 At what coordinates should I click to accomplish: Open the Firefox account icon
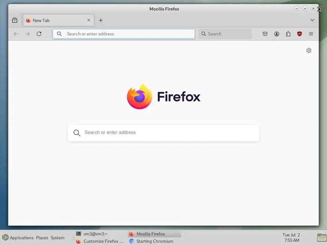click(x=277, y=34)
